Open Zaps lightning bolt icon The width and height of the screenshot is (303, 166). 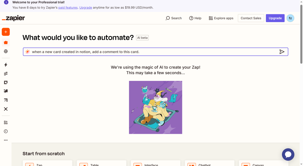point(6,65)
